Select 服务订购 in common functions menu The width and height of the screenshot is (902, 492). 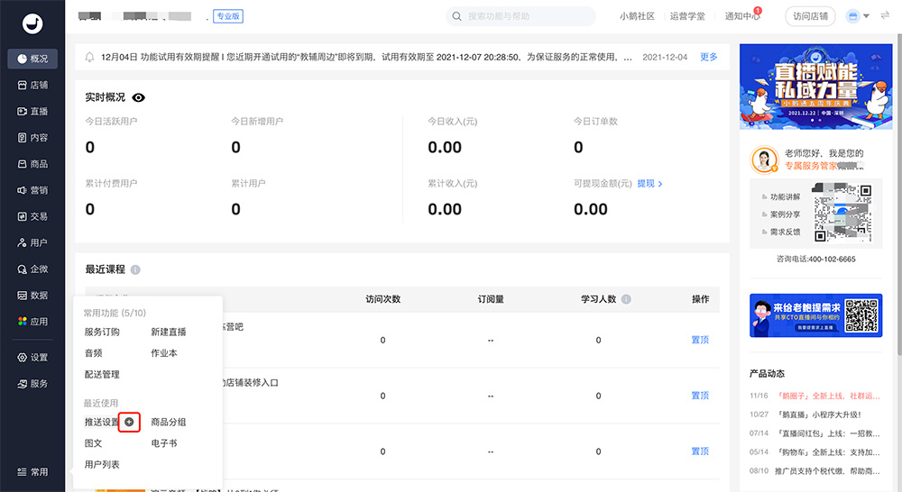[x=102, y=332]
